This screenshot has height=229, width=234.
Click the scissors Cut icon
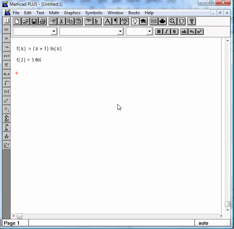point(62,21)
